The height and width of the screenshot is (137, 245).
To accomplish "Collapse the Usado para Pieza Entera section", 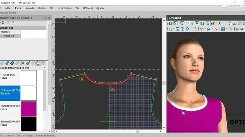I will pos(45,68).
